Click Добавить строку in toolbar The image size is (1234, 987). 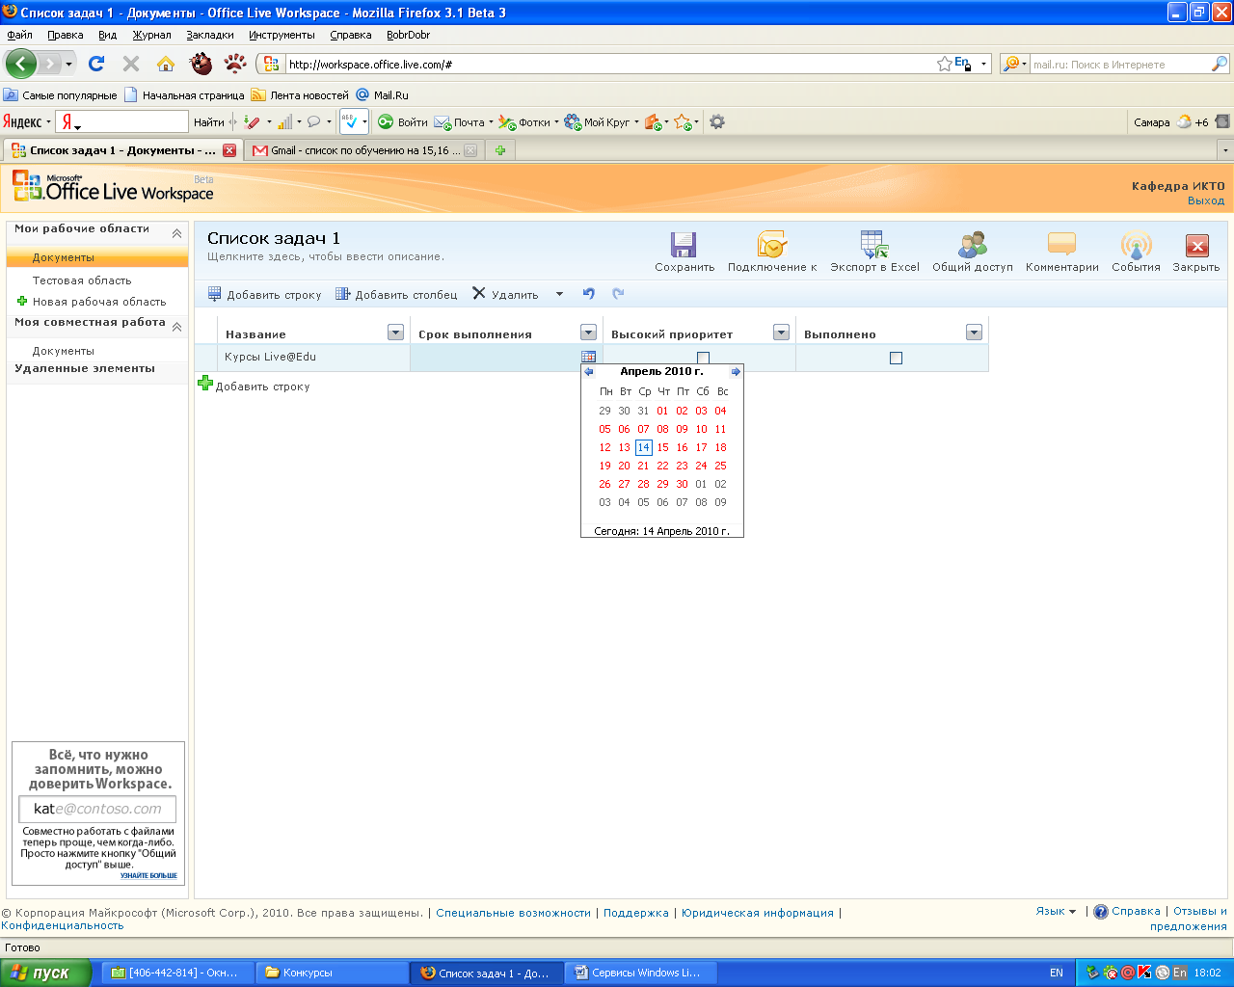tap(265, 294)
